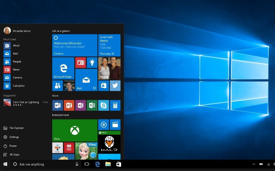Launch the Xbox tile
Viewport: 275px width, 171px height.
click(75, 129)
